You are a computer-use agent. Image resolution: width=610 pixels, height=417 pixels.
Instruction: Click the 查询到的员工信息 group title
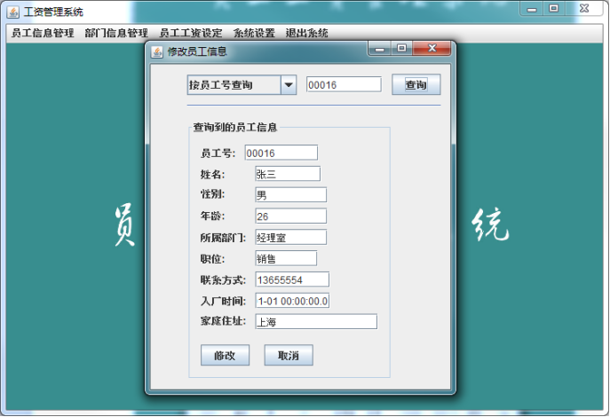coord(235,127)
